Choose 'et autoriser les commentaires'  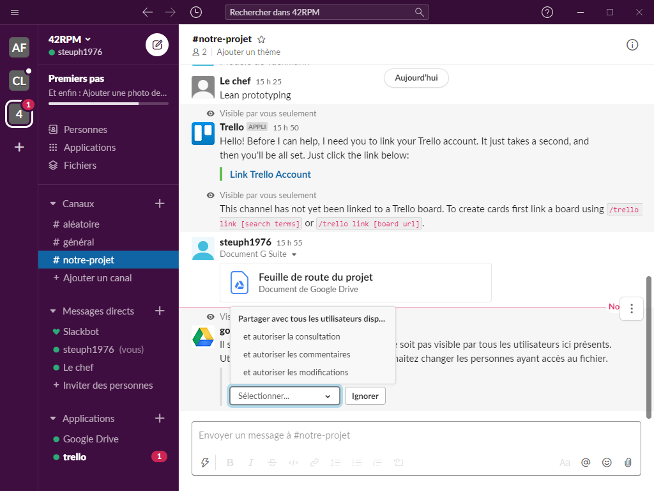coord(296,354)
